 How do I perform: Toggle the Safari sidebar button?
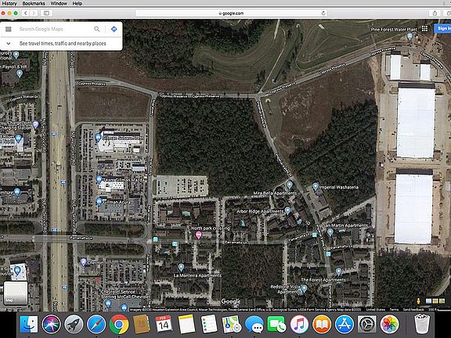[x=46, y=13]
